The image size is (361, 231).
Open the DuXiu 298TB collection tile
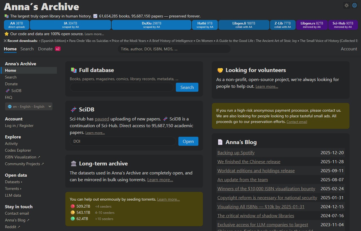tap(151, 25)
